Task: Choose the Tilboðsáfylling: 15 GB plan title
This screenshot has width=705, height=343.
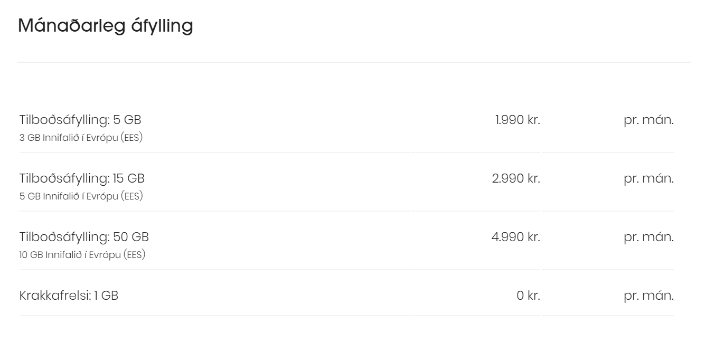Action: coord(82,179)
